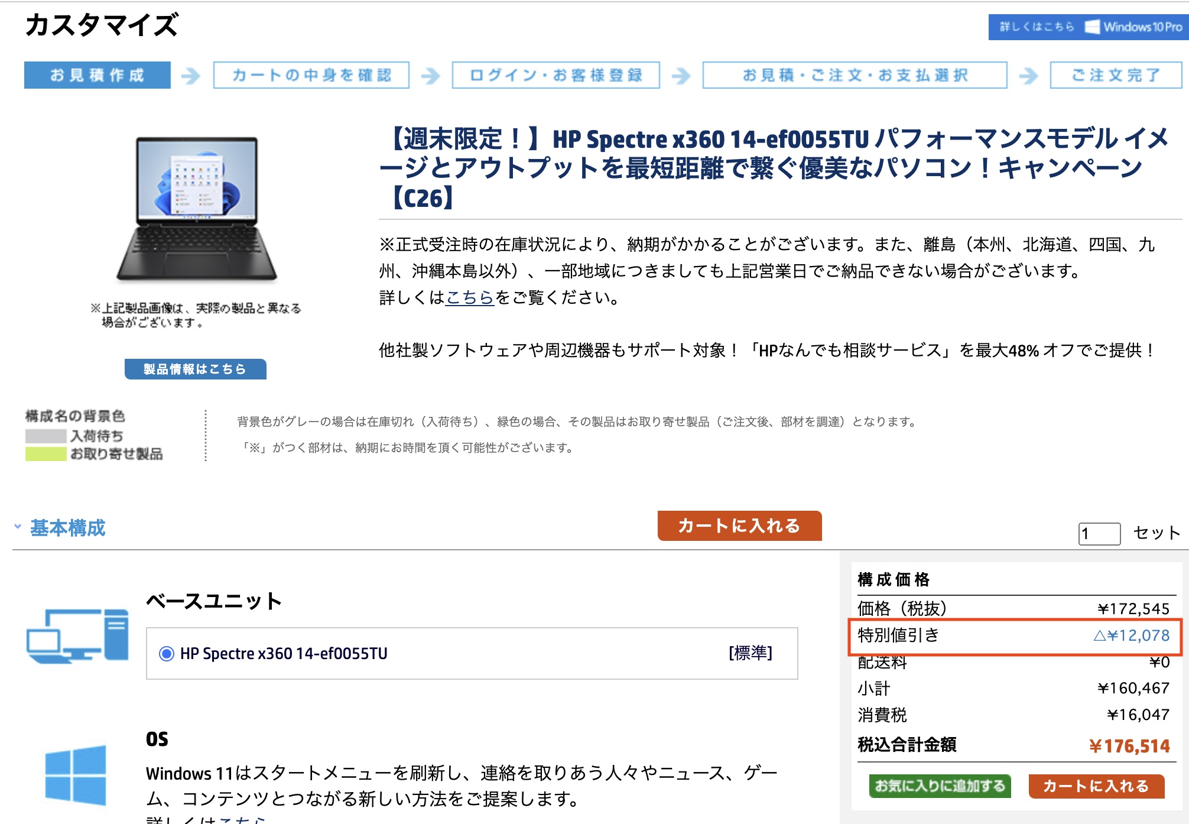Click the Windows OS logo icon
1189x824 pixels.
(76, 776)
